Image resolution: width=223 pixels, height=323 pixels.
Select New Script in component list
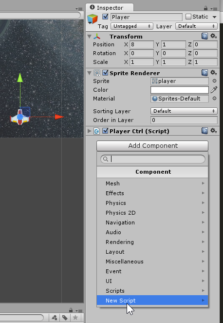pos(152,301)
